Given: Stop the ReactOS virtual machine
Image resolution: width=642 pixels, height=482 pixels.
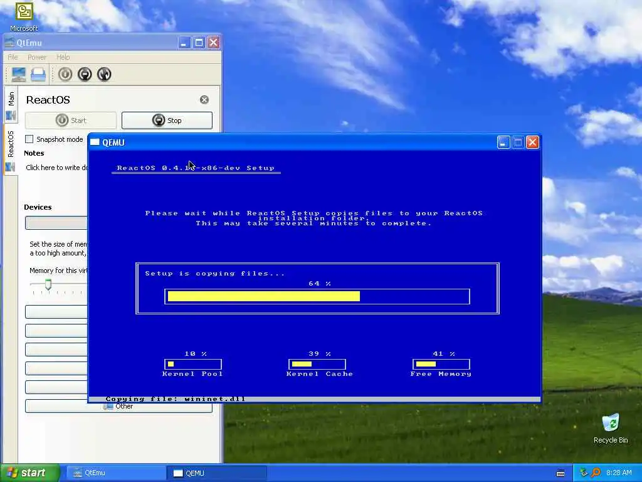Looking at the screenshot, I should pyautogui.click(x=167, y=120).
